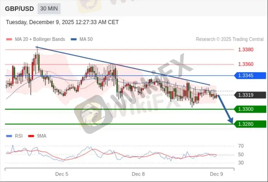Click the MA 20 + Bollinger Bands legend swatch
Image resolution: width=268 pixels, height=182 pixels.
[x=9, y=39]
